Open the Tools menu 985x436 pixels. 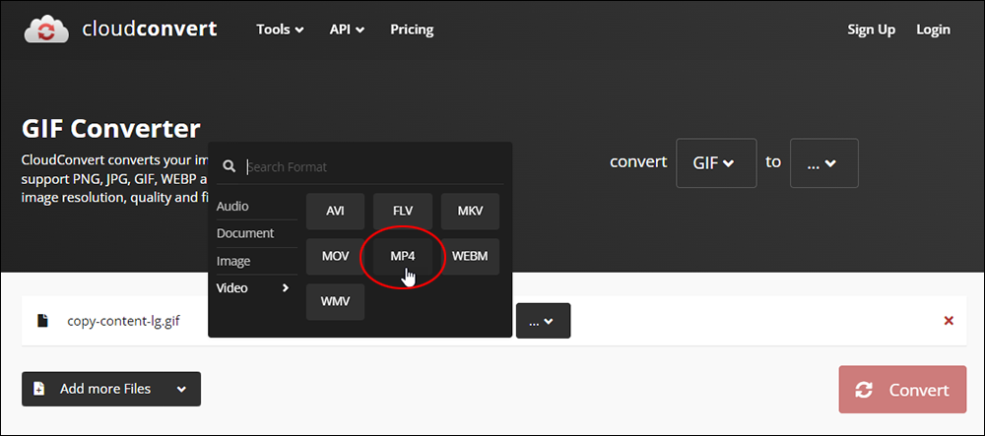coord(280,30)
